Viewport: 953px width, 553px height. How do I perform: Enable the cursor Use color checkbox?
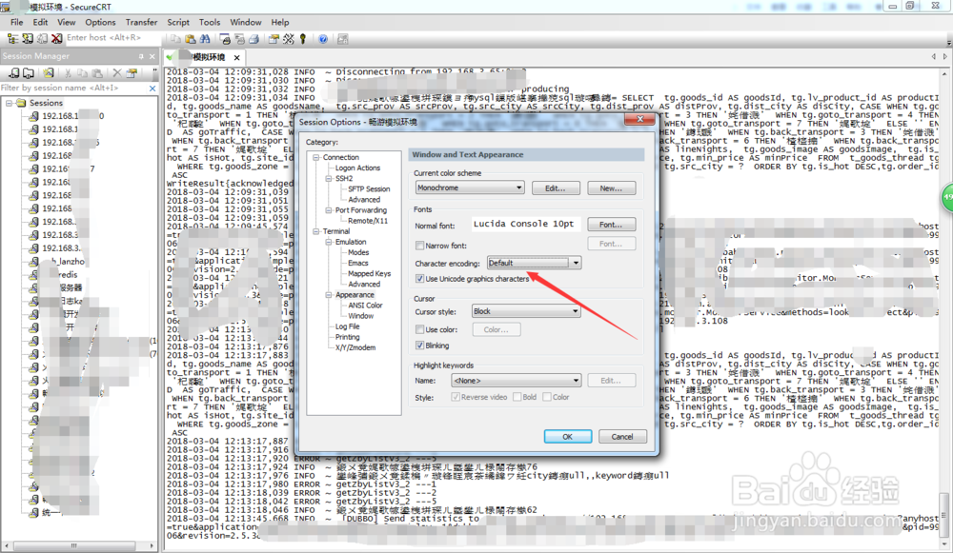coord(419,329)
